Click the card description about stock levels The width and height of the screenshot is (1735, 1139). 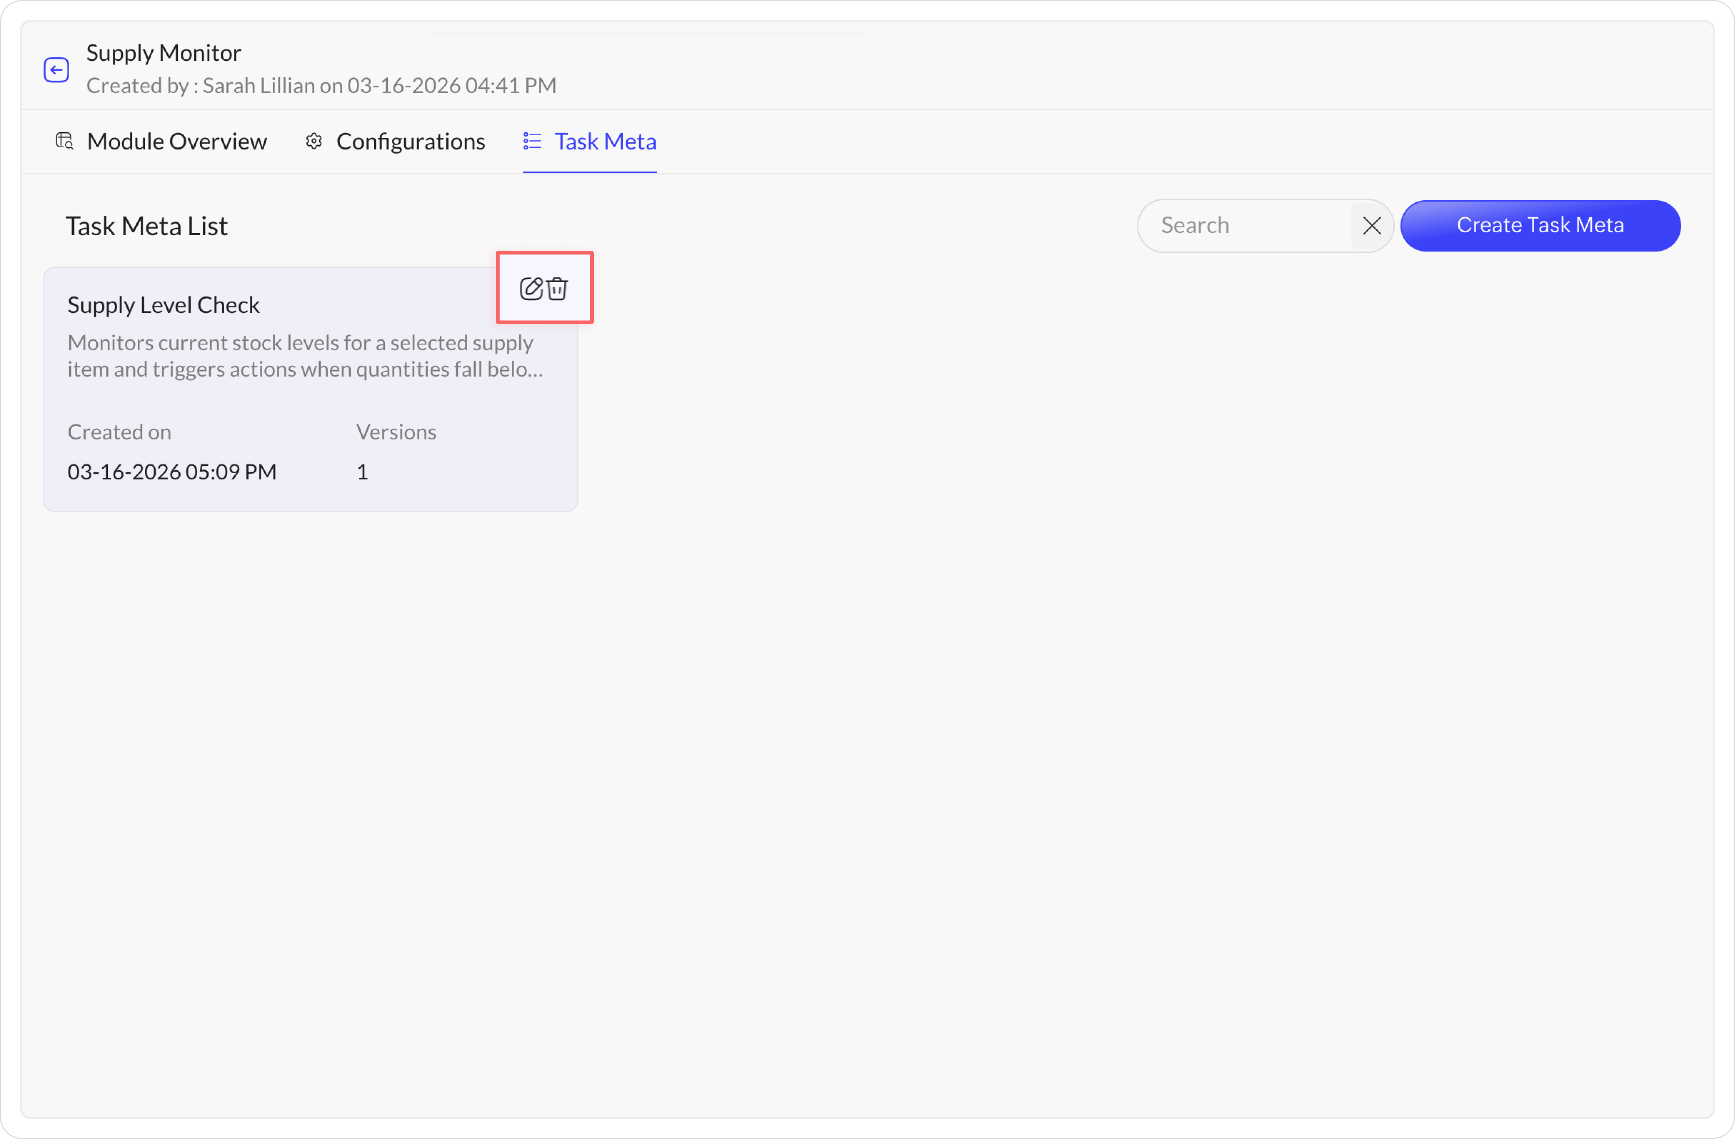(x=305, y=355)
